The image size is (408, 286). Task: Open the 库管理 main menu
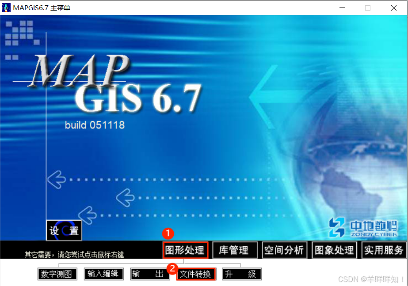235,250
